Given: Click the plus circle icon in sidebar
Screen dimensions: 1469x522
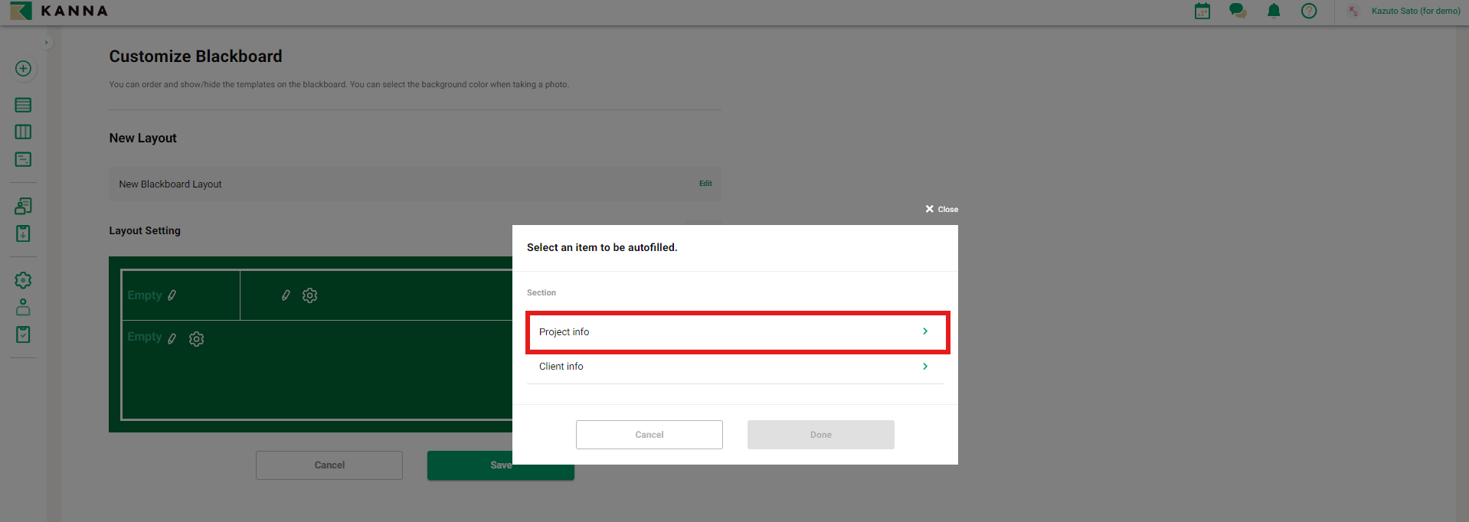Looking at the screenshot, I should pyautogui.click(x=23, y=69).
